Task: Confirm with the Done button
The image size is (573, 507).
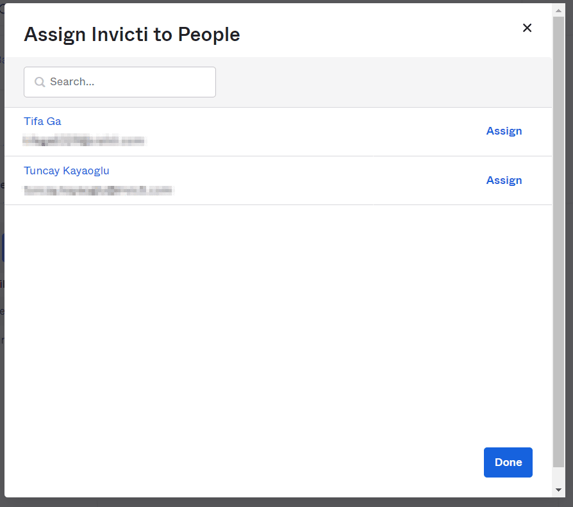Action: 508,462
